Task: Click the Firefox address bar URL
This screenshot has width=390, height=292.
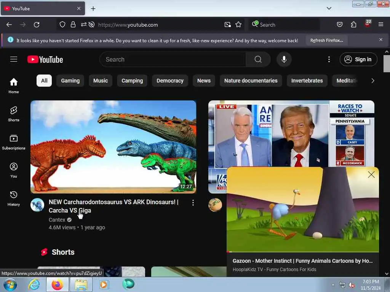Action: click(x=128, y=25)
